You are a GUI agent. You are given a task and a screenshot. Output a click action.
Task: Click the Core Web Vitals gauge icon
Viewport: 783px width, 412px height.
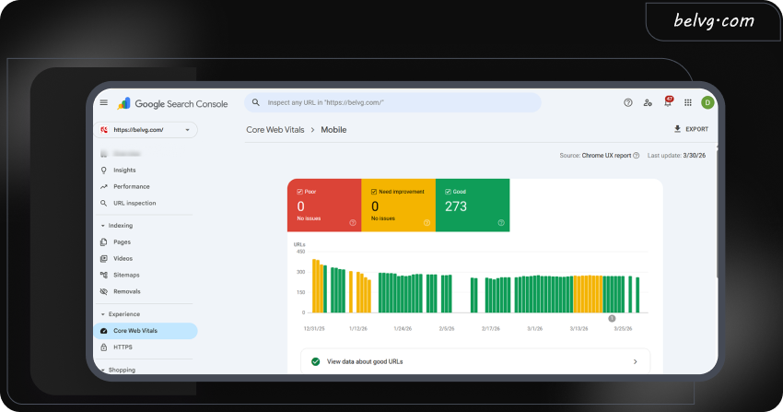(104, 331)
